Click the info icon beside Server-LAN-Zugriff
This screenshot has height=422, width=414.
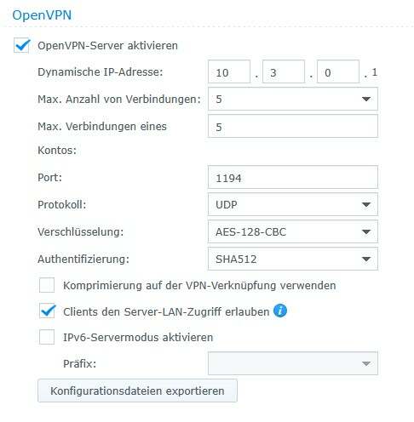[x=280, y=311]
